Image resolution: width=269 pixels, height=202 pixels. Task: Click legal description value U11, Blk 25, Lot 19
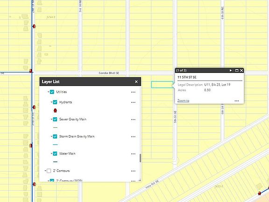coord(217,85)
